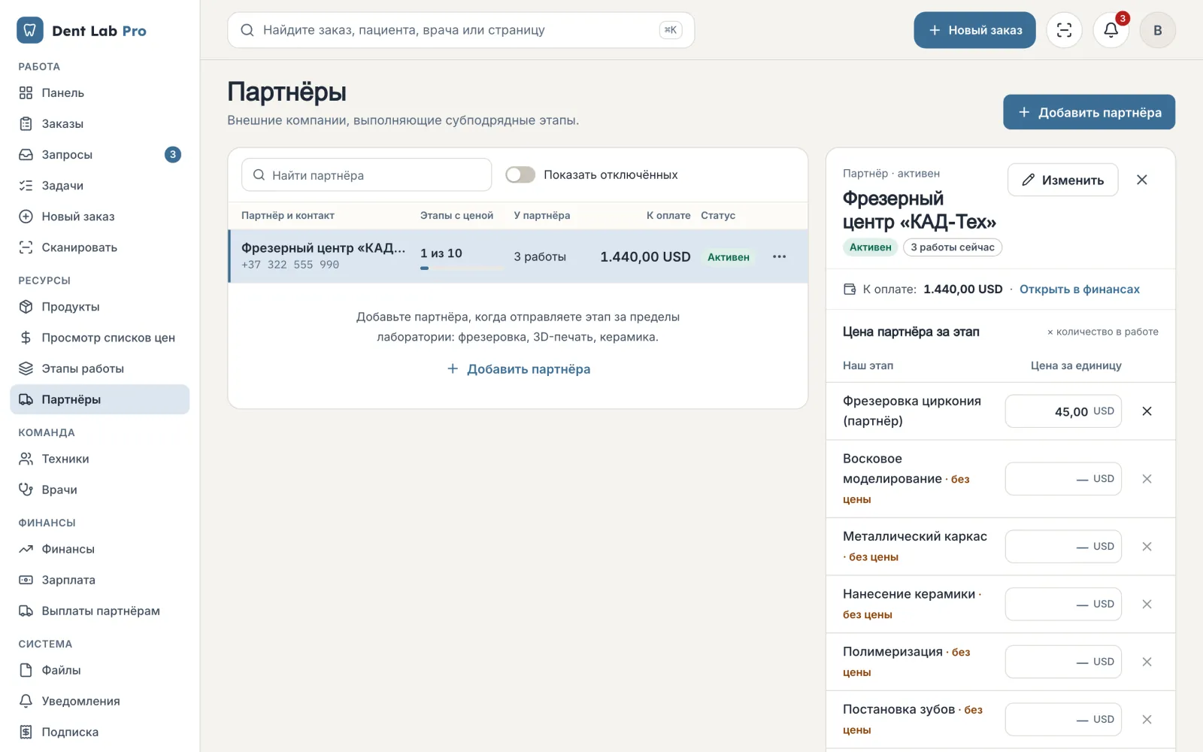The height and width of the screenshot is (752, 1203).
Task: Remove the Полимеризация stage row
Action: click(1147, 662)
